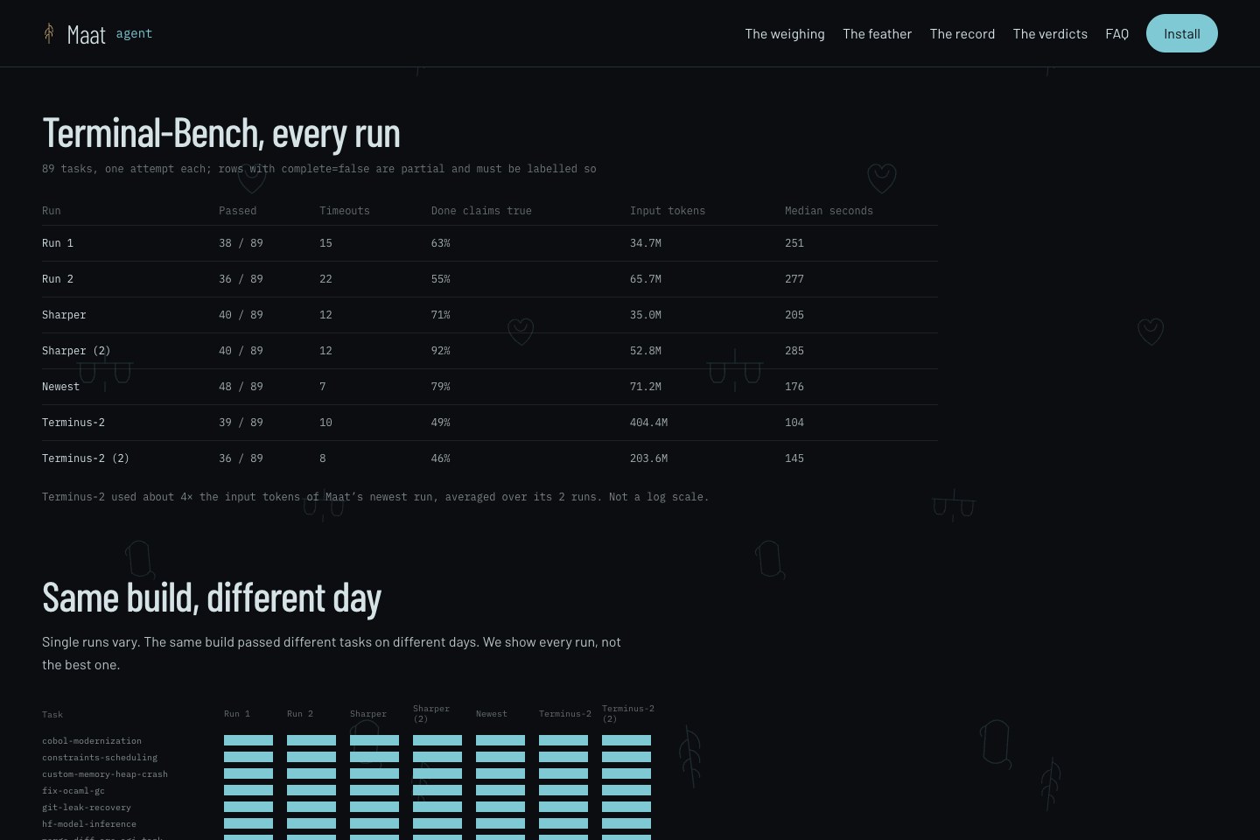This screenshot has height=840, width=1260.
Task: Select the 'constraints-scheduling' task row
Action: click(x=100, y=758)
